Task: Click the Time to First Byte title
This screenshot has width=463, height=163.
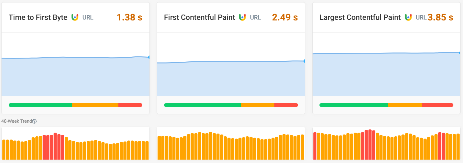Action: pyautogui.click(x=38, y=17)
